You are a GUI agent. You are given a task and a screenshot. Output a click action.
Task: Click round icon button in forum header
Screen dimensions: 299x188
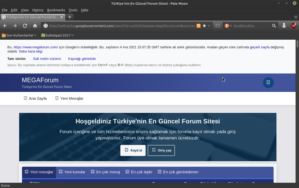pos(268,82)
